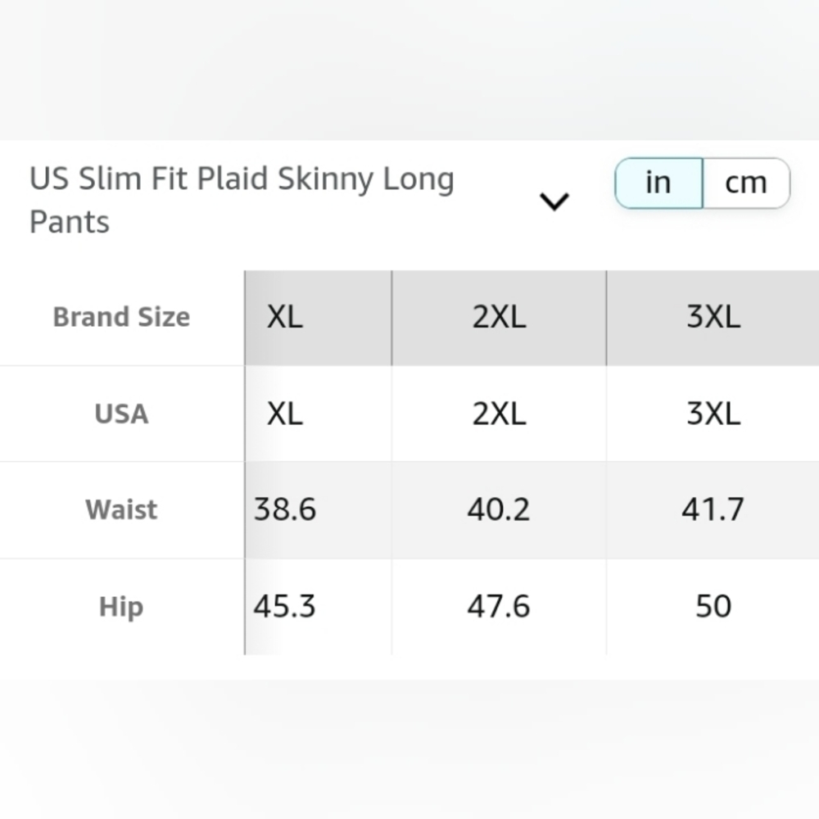Click hip measurement 45.3

[284, 607]
